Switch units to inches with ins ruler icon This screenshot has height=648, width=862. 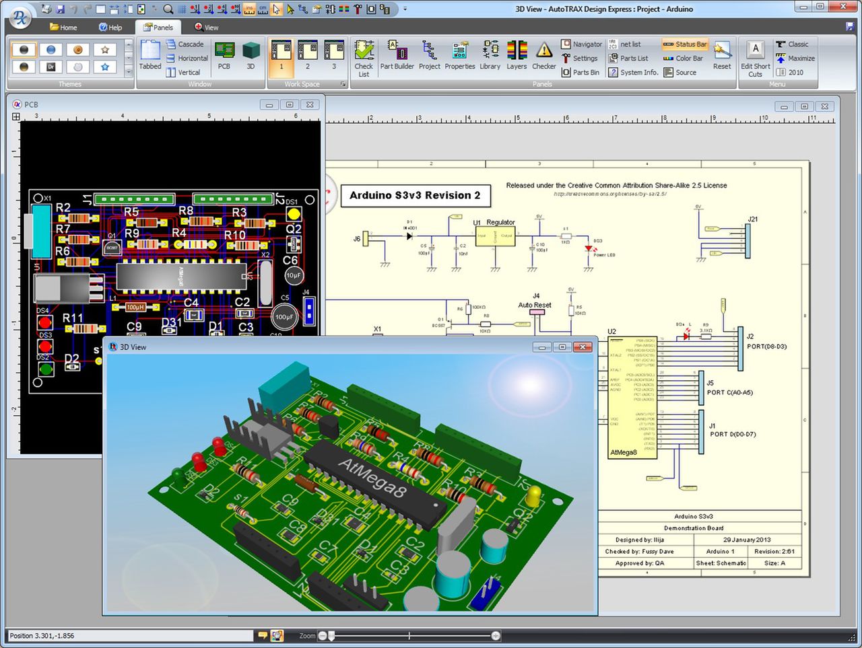pyautogui.click(x=249, y=9)
